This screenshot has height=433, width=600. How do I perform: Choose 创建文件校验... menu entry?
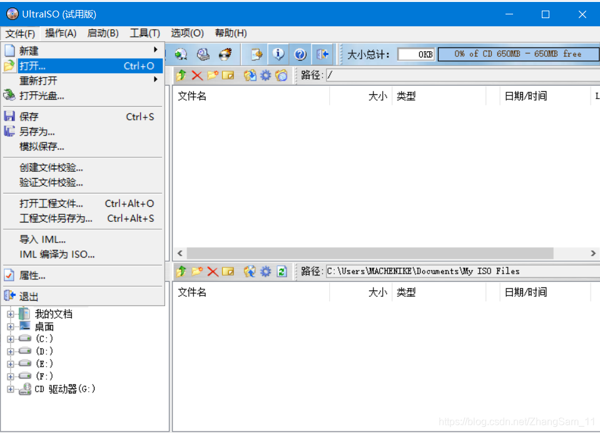pyautogui.click(x=83, y=167)
